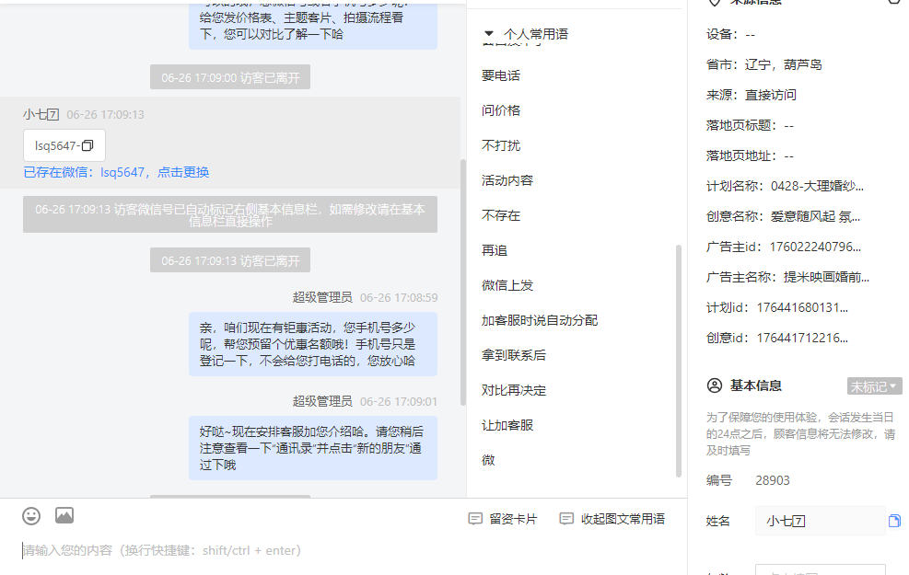This screenshot has width=909, height=575.
Task: Click the 广告主id 176022240796 value
Action: [x=815, y=247]
